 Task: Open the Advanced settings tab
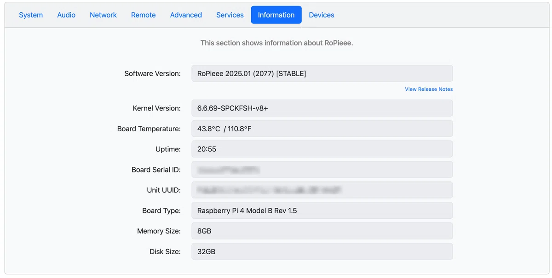[x=186, y=15]
